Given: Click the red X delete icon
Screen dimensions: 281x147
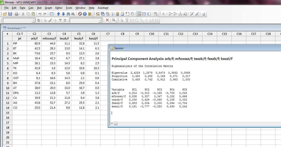Looking at the screenshot, I should (x=107, y=20).
